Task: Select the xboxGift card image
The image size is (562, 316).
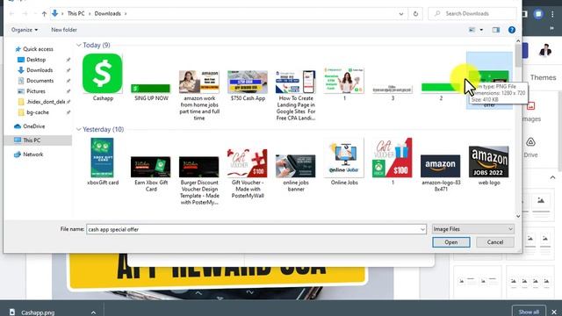Action: [x=103, y=162]
